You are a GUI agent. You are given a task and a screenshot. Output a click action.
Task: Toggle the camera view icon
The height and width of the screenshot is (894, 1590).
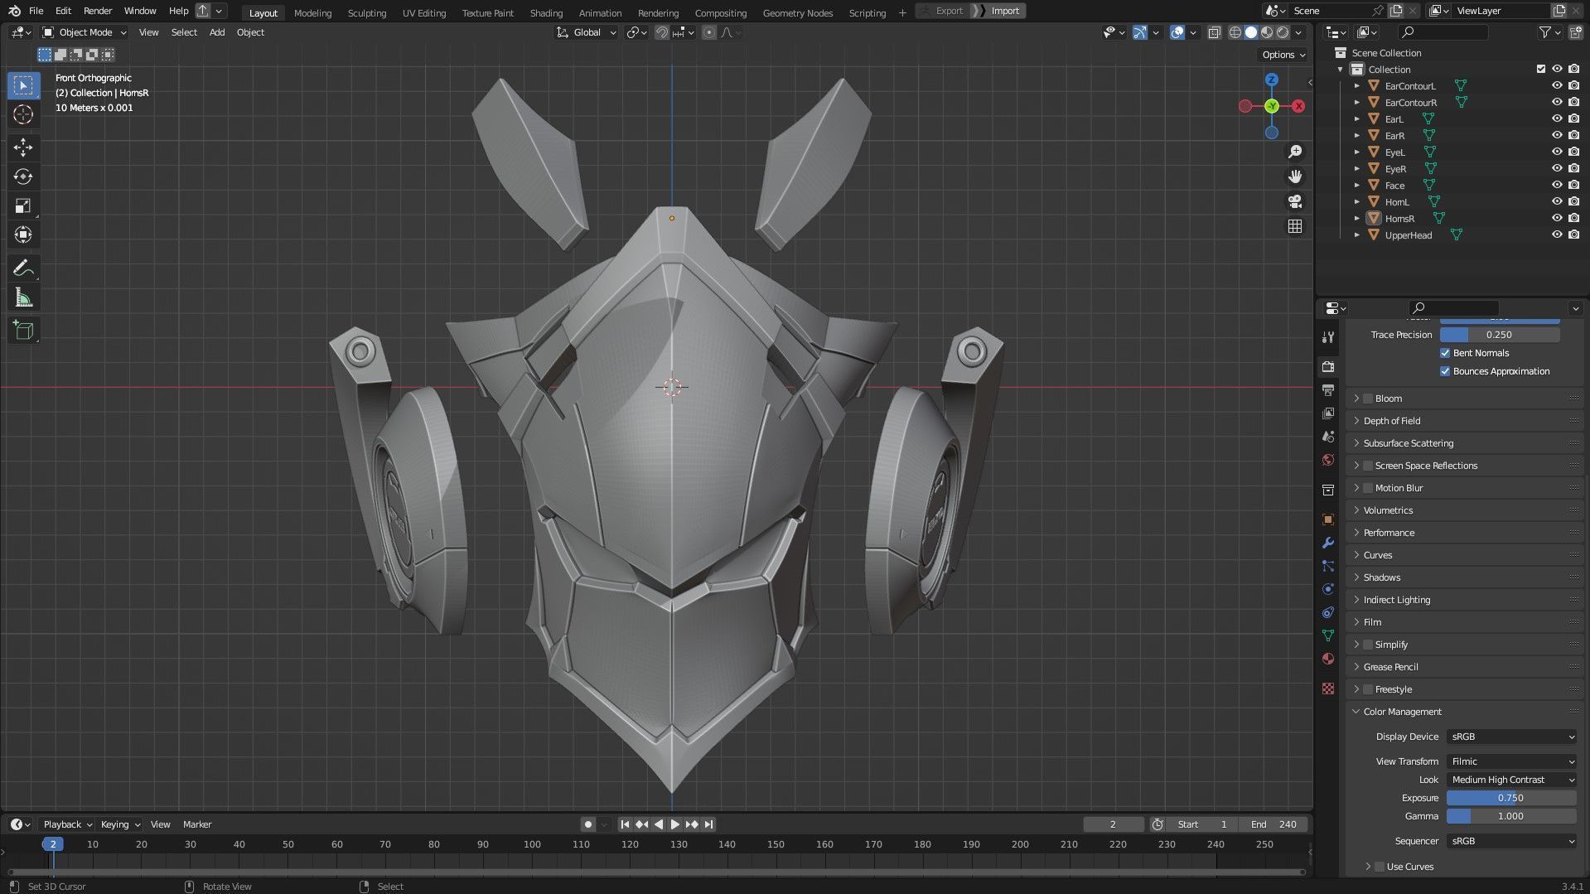point(1295,201)
